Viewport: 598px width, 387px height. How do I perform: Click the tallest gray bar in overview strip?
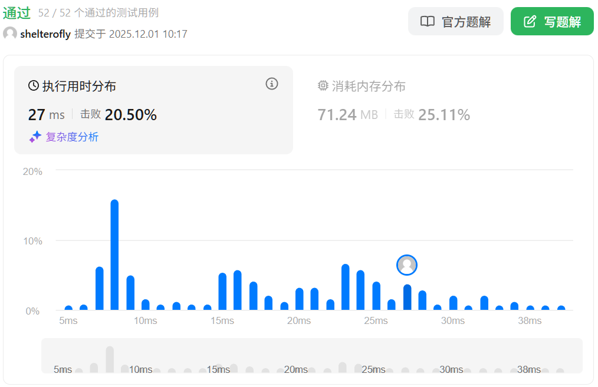click(110, 359)
